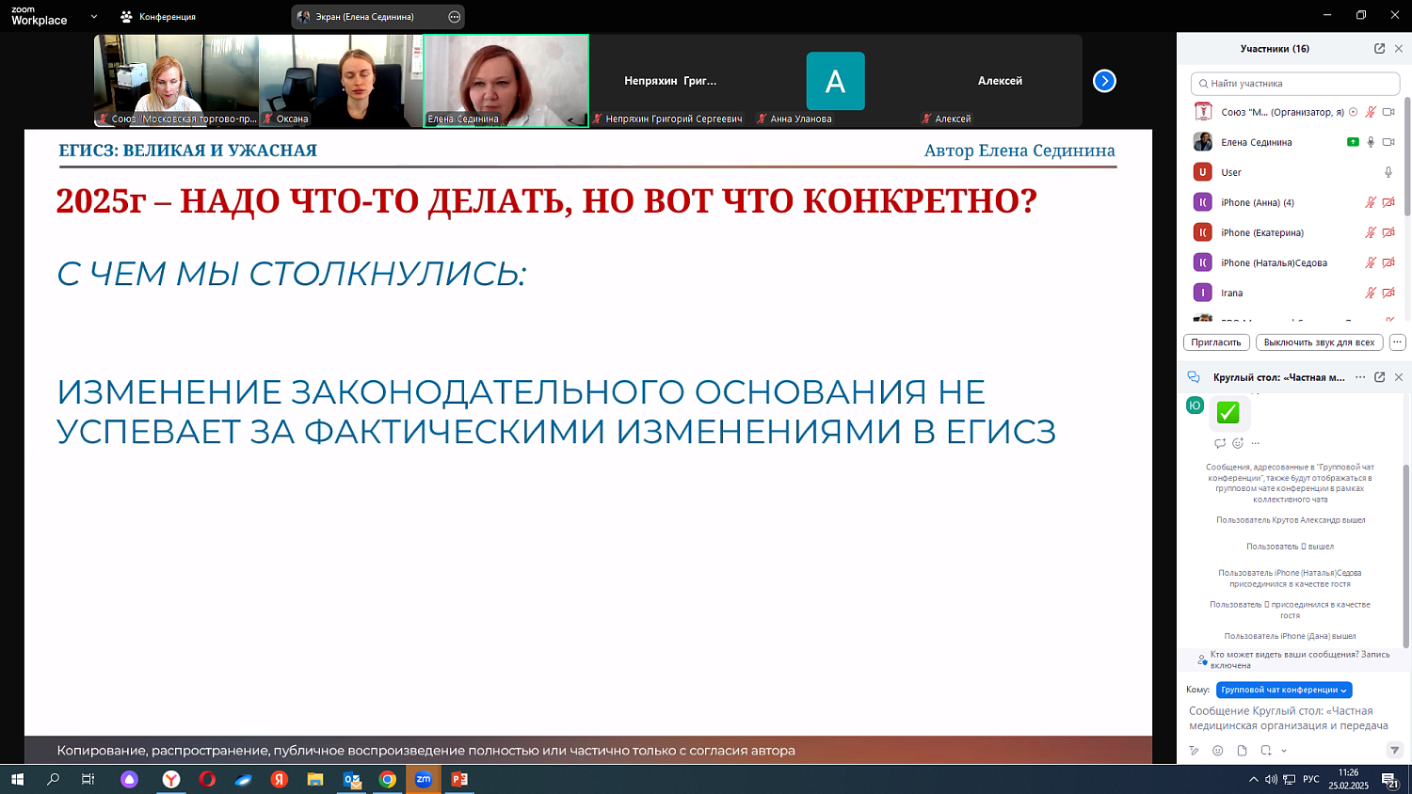Click the file attachment icon in chat

click(1243, 750)
